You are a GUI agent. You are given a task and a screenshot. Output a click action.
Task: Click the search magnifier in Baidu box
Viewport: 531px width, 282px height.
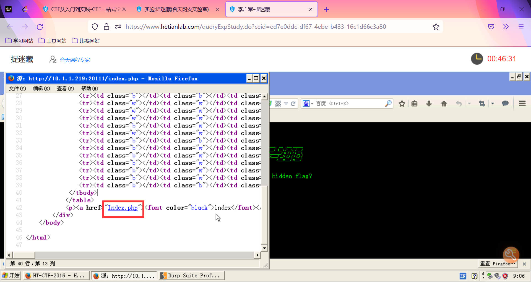388,104
